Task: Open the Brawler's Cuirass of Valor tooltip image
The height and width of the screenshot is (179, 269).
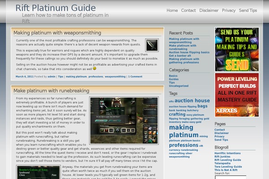Action: [x=39, y=172]
